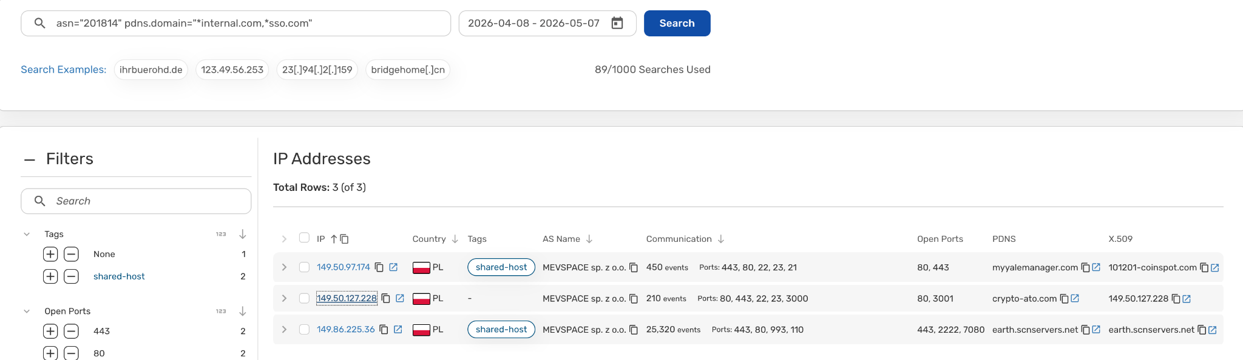1243x360 pixels.
Task: Use search example 23[.]94[.]2[.]159
Action: 317,70
